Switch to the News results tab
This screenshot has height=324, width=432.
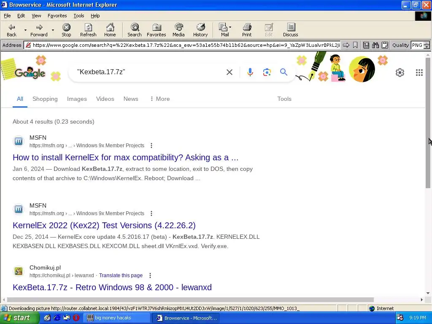tap(131, 99)
